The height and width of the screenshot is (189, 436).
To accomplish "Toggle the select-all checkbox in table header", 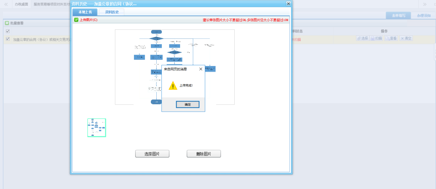I will [x=8, y=31].
